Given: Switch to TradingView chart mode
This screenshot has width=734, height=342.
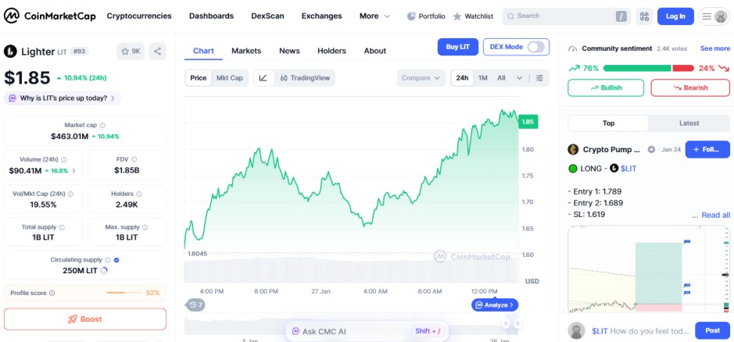Looking at the screenshot, I should point(305,78).
